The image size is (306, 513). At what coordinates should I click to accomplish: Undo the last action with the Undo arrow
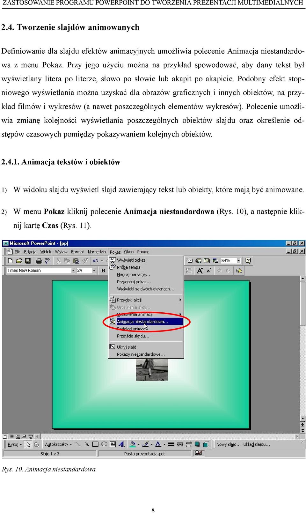tap(95, 261)
